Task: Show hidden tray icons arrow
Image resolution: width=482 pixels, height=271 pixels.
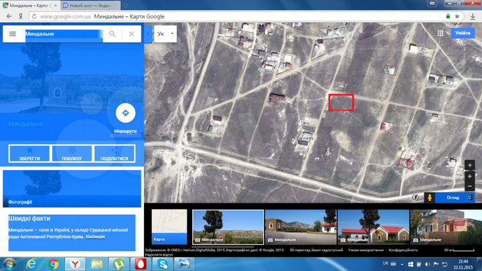Action: pos(402,264)
